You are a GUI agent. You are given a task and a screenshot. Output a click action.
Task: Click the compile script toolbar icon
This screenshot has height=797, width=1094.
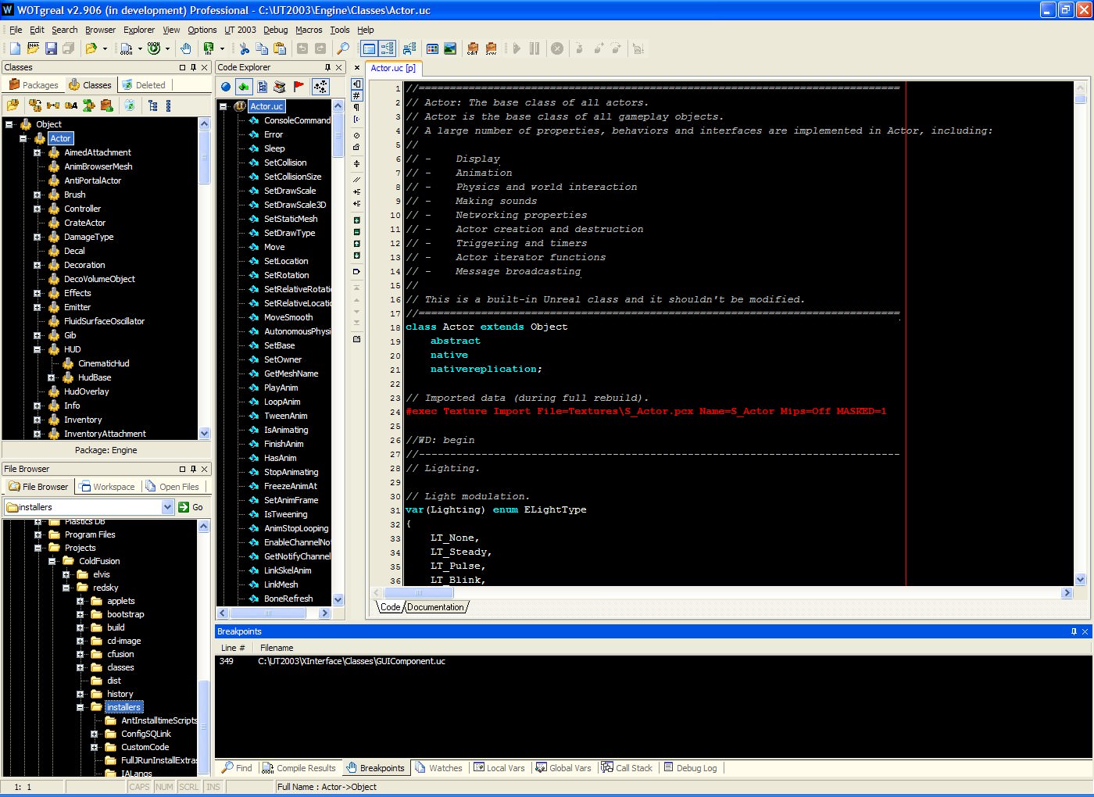coord(127,48)
